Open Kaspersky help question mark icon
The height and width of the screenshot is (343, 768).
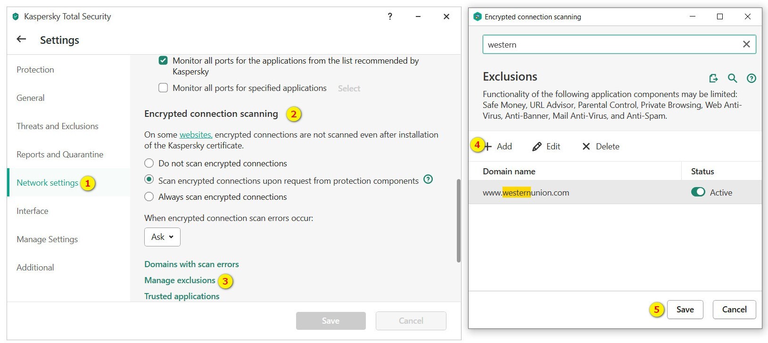pos(390,16)
